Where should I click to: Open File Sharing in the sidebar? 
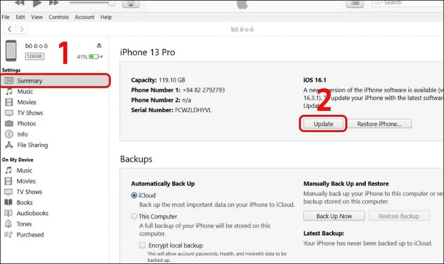coord(32,145)
